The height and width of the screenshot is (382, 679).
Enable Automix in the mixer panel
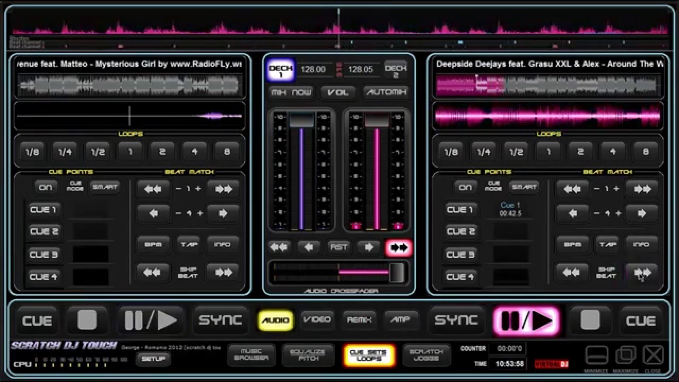[386, 92]
